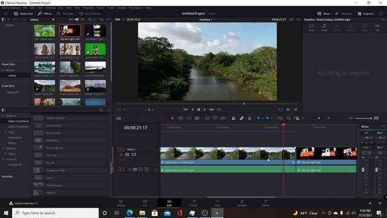
Task: Adjust the monitor volume slider
Action: [363, 119]
